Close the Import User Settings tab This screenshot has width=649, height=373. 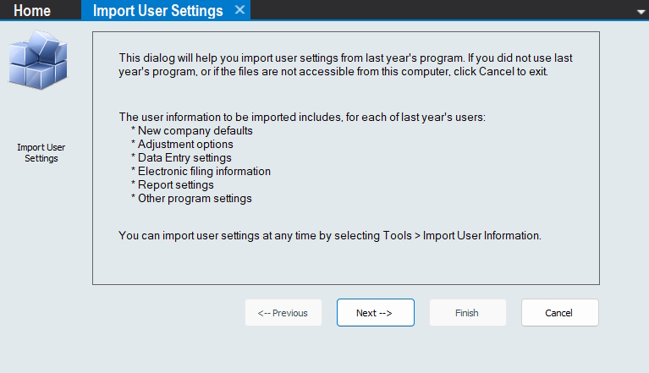(x=239, y=10)
